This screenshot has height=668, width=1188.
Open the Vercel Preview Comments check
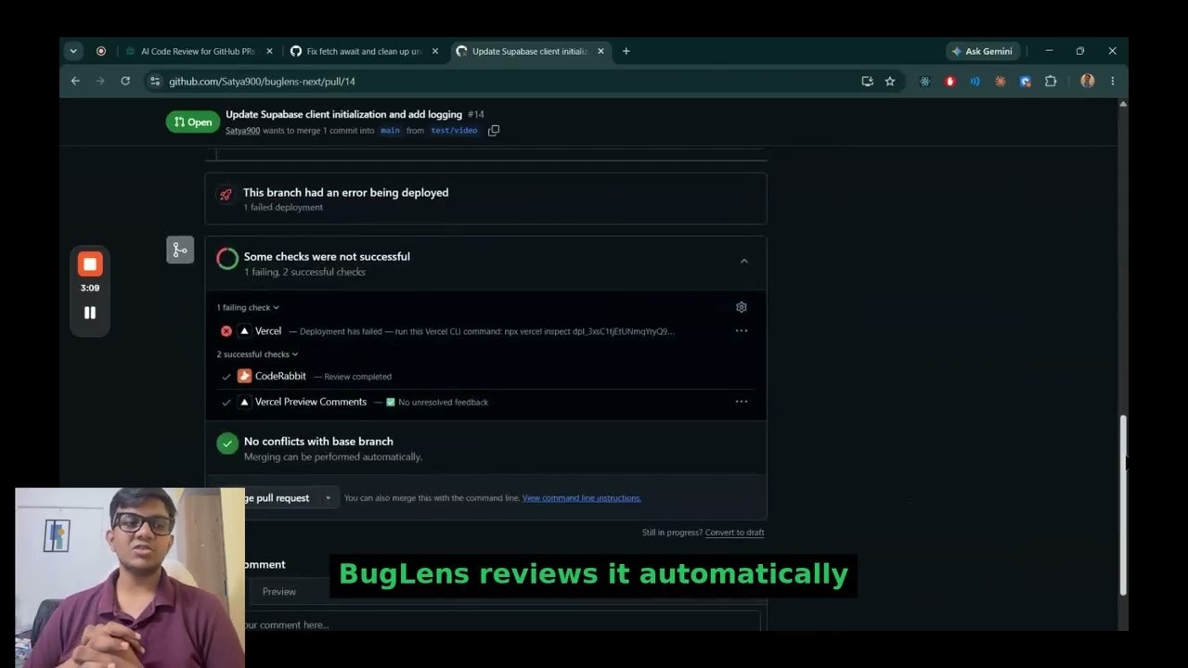point(311,402)
